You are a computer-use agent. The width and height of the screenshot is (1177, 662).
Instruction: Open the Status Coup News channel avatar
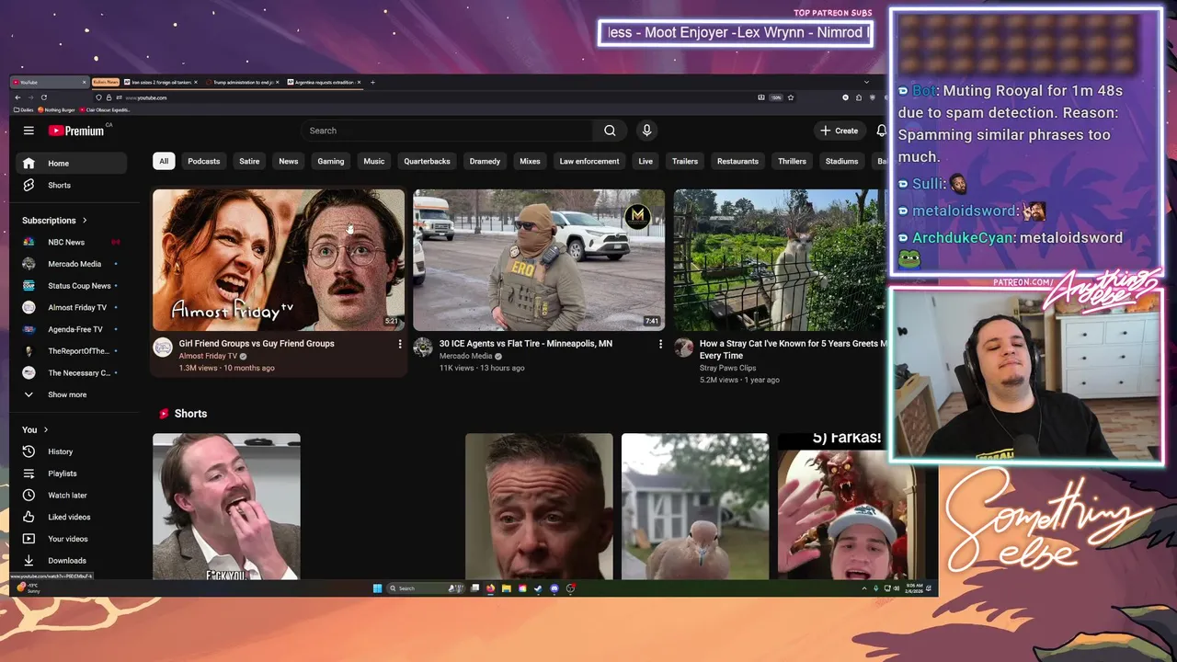(x=29, y=286)
